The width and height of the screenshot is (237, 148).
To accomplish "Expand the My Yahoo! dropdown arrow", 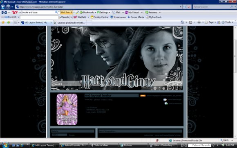I will coord(142,12).
